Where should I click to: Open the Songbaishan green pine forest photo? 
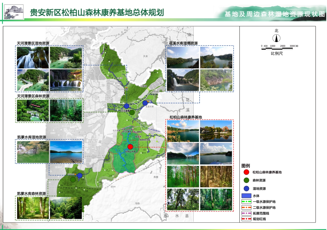tap(183, 177)
